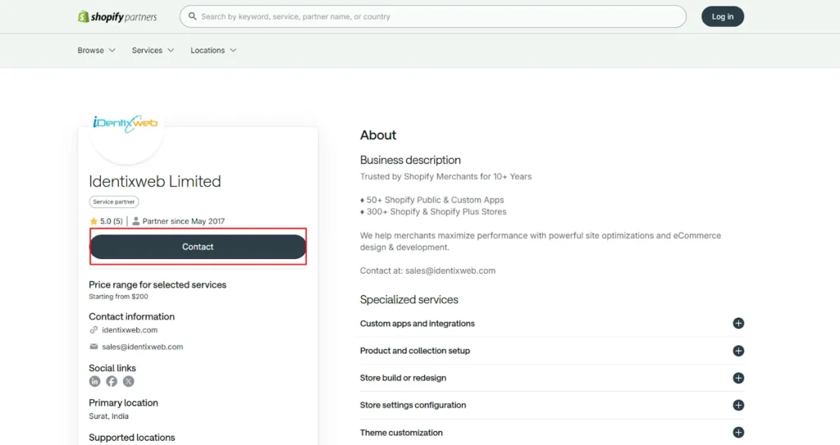Click the Service partner badge

tap(113, 202)
